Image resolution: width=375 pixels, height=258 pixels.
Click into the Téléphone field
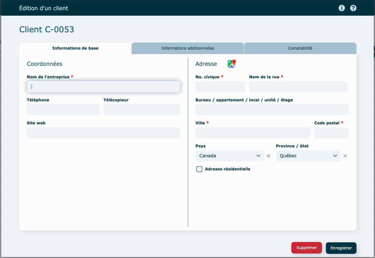[63, 110]
